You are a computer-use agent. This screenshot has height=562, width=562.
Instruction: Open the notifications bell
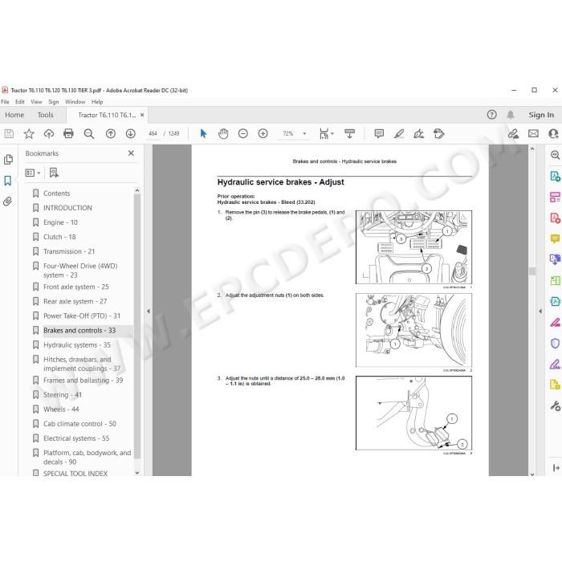511,115
